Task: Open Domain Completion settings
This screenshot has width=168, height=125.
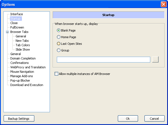Action: [x=23, y=58]
